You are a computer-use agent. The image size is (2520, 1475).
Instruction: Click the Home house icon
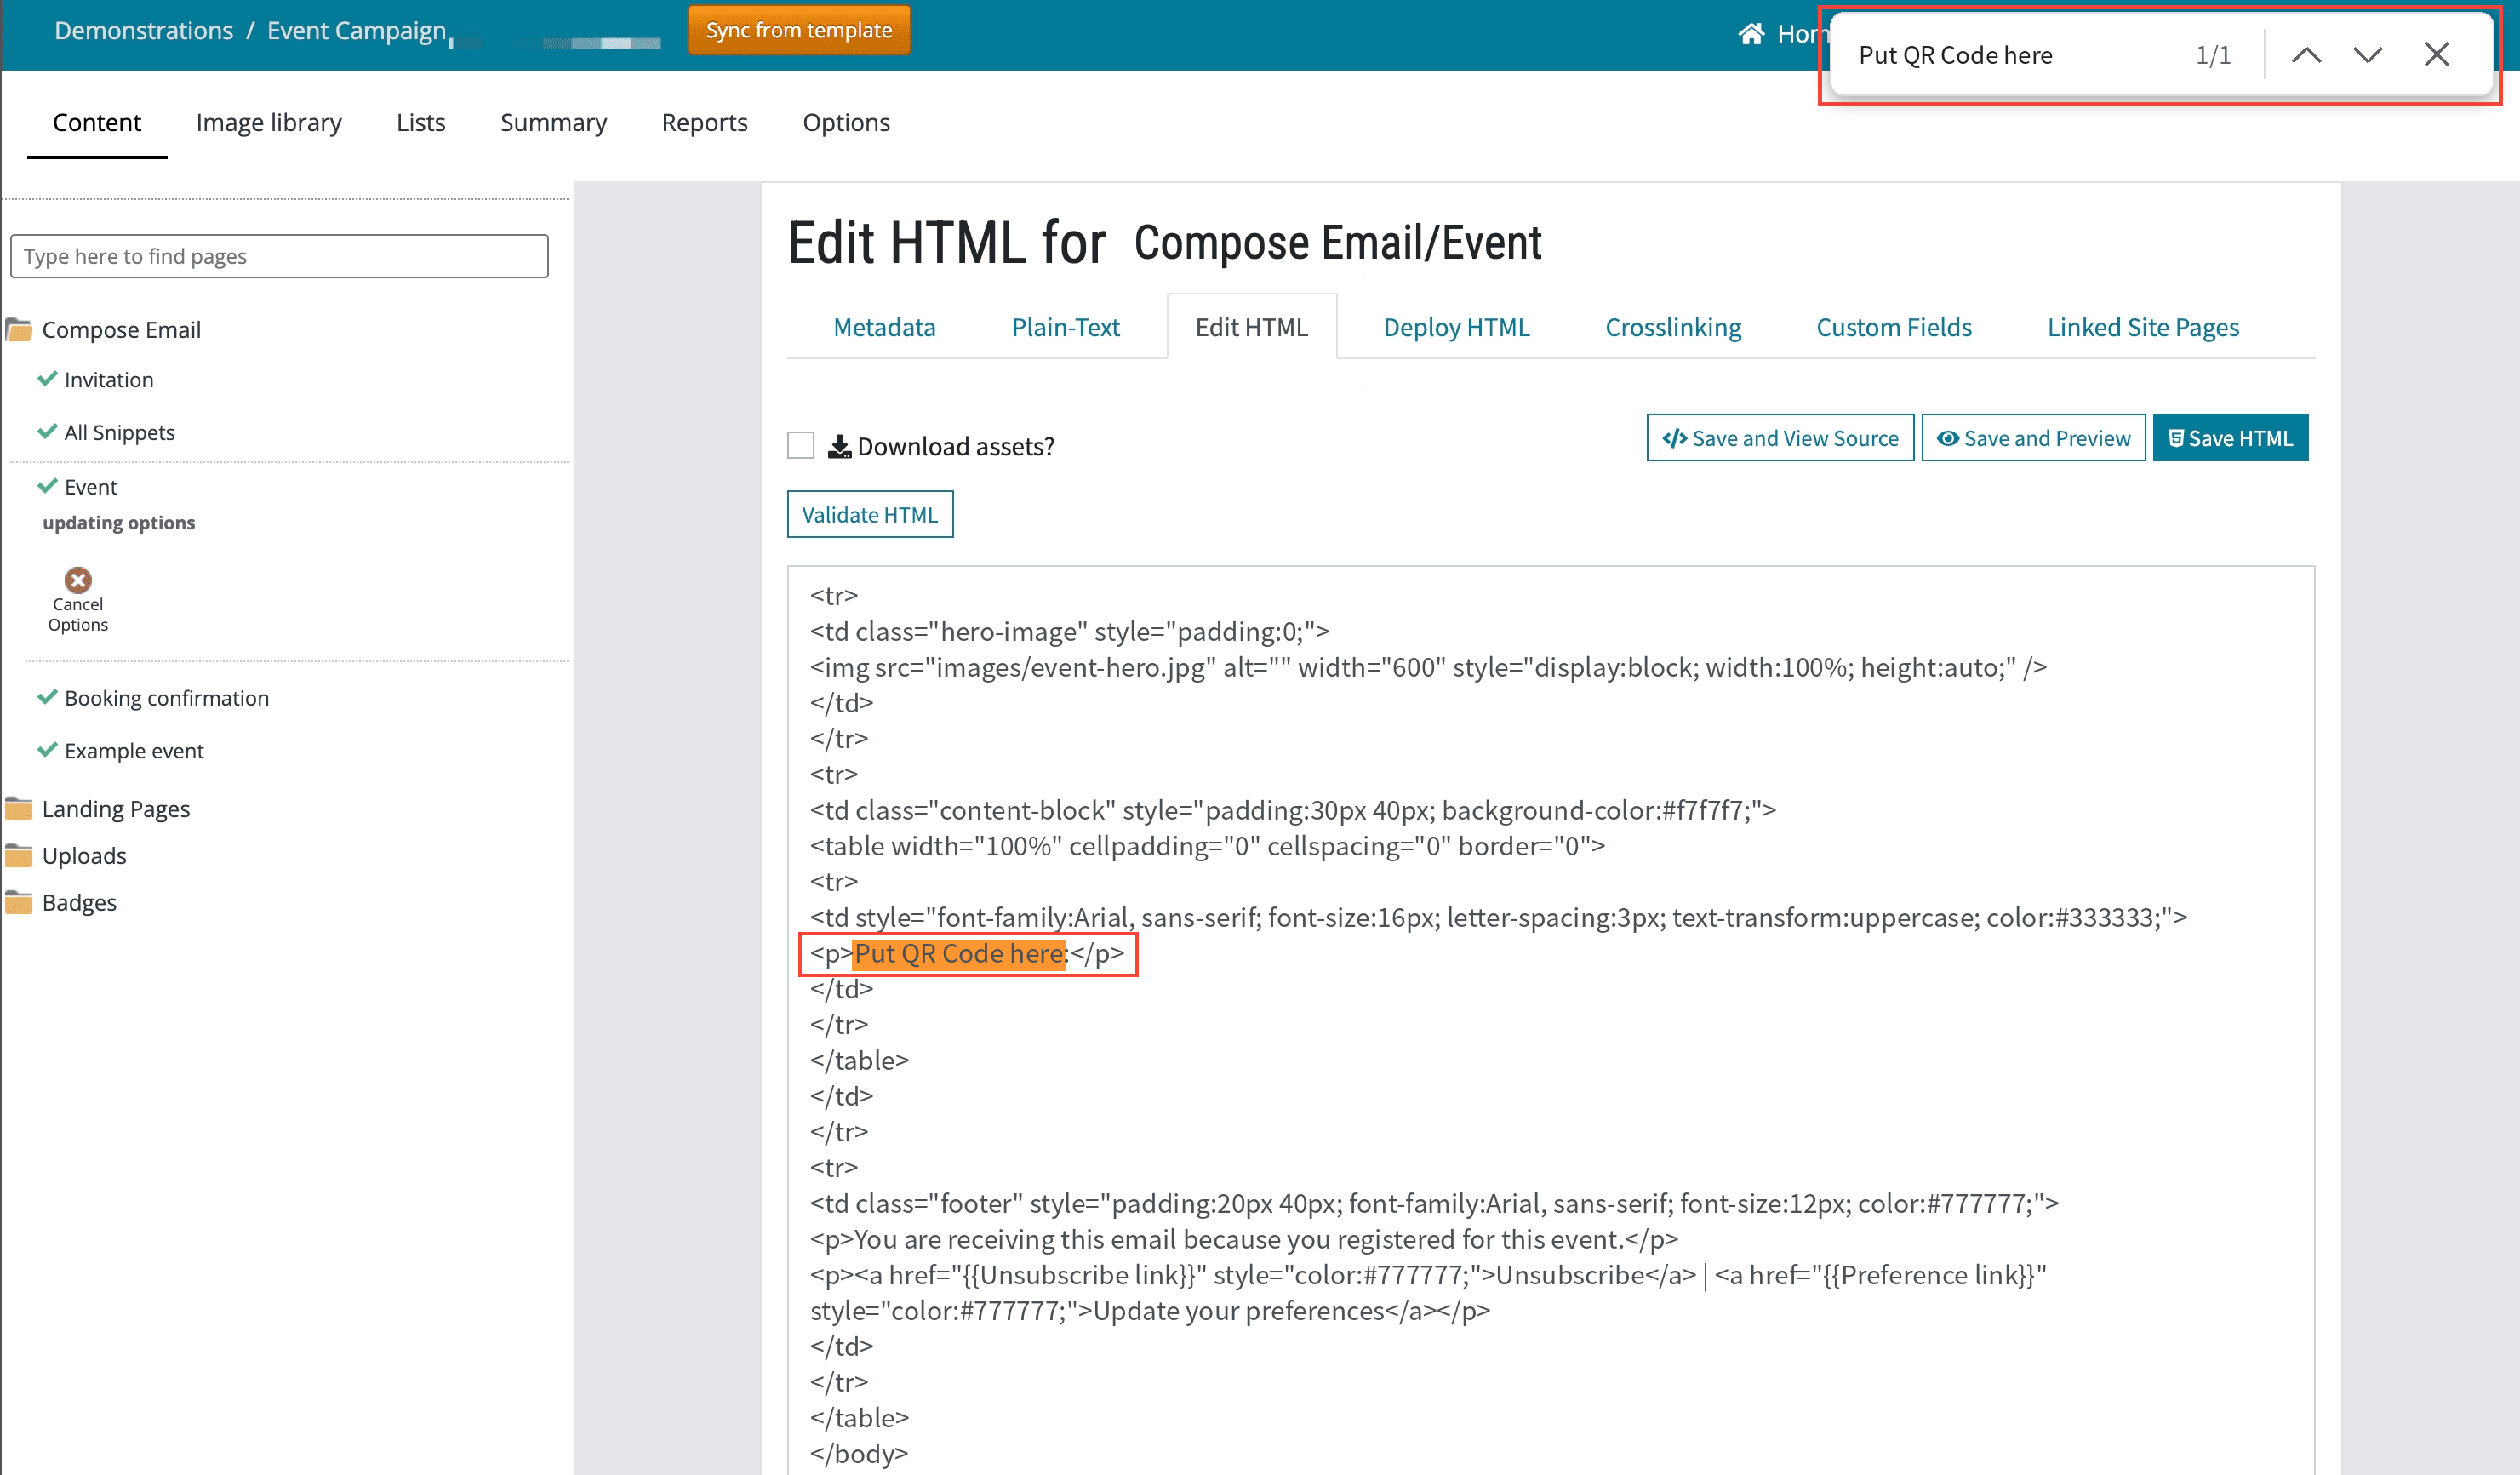click(x=1750, y=34)
